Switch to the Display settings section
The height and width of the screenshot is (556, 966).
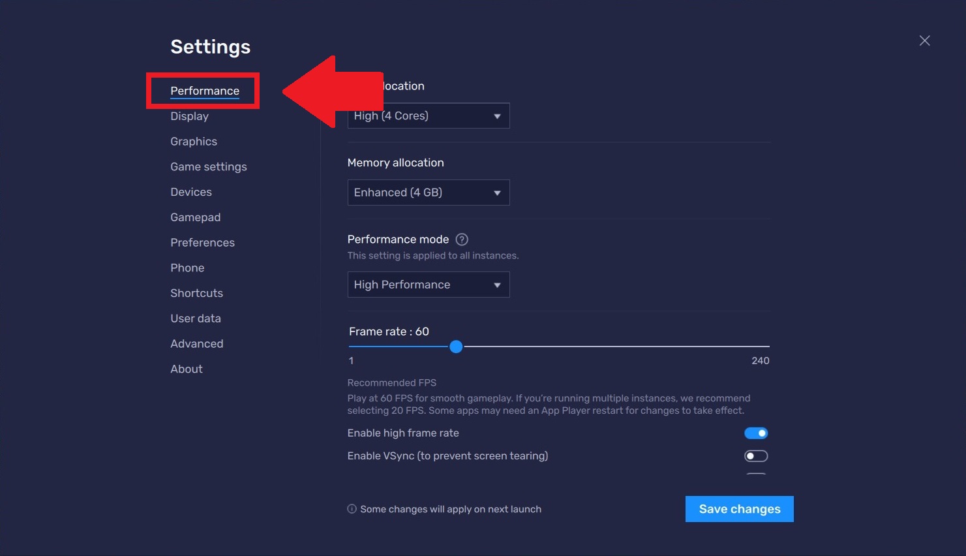[x=189, y=116]
